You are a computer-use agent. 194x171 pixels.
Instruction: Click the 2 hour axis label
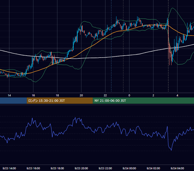(x=153, y=95)
